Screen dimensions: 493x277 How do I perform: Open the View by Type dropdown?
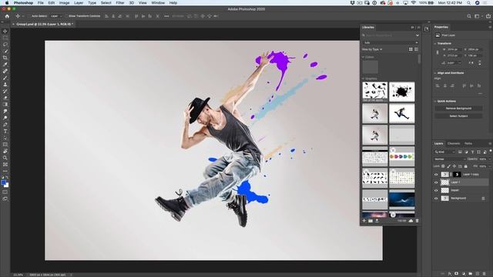(x=372, y=49)
